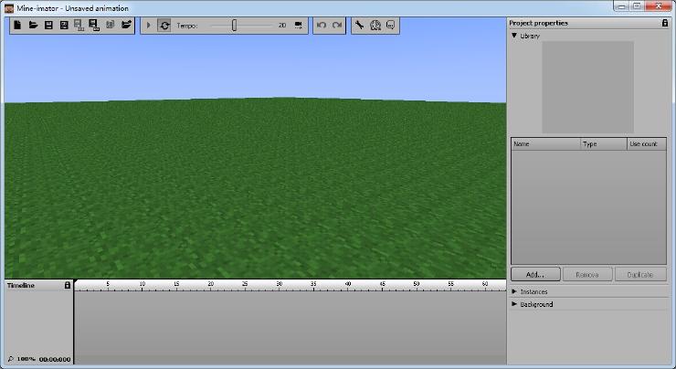Click the Mine-imator title bar icon
The image size is (676, 369).
(x=8, y=7)
